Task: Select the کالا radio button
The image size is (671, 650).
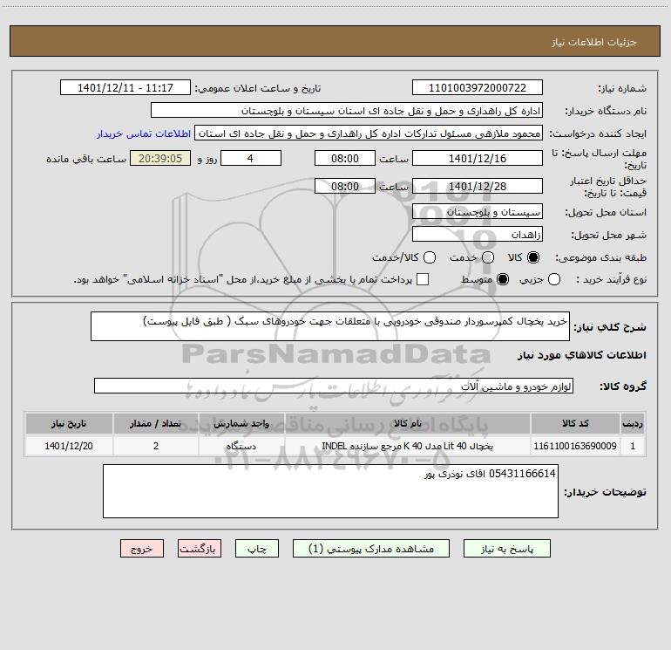Action: [533, 257]
